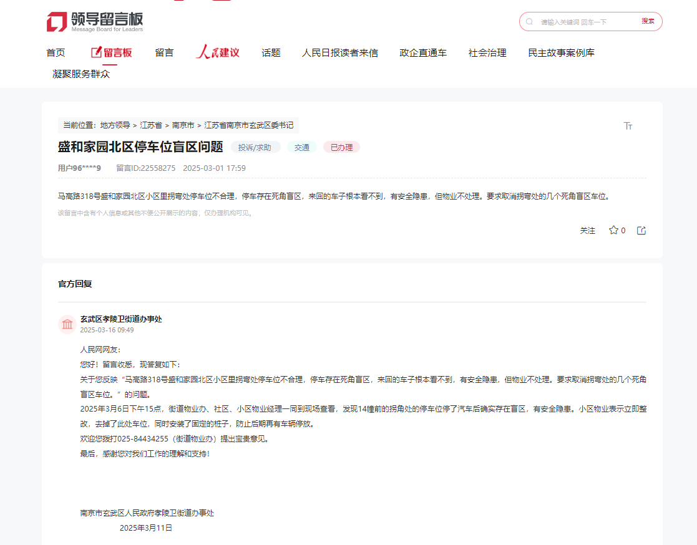This screenshot has width=697, height=545.
Task: Open the 首页 menu item
Action: click(57, 52)
